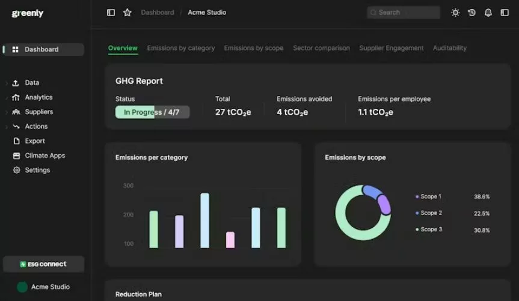
Task: Expand the Suppliers menu chevron
Action: tap(6, 112)
